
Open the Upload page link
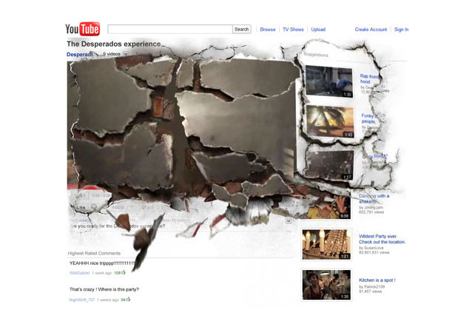pos(318,30)
